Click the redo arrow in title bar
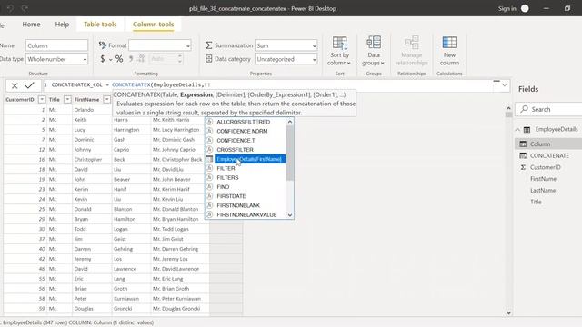The width and height of the screenshot is (582, 327). (25, 8)
